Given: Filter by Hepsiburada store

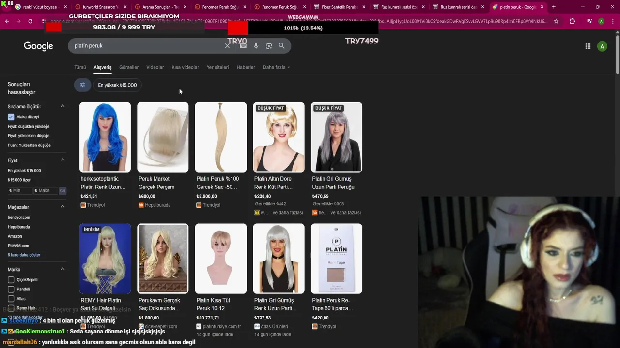Looking at the screenshot, I should [18, 227].
